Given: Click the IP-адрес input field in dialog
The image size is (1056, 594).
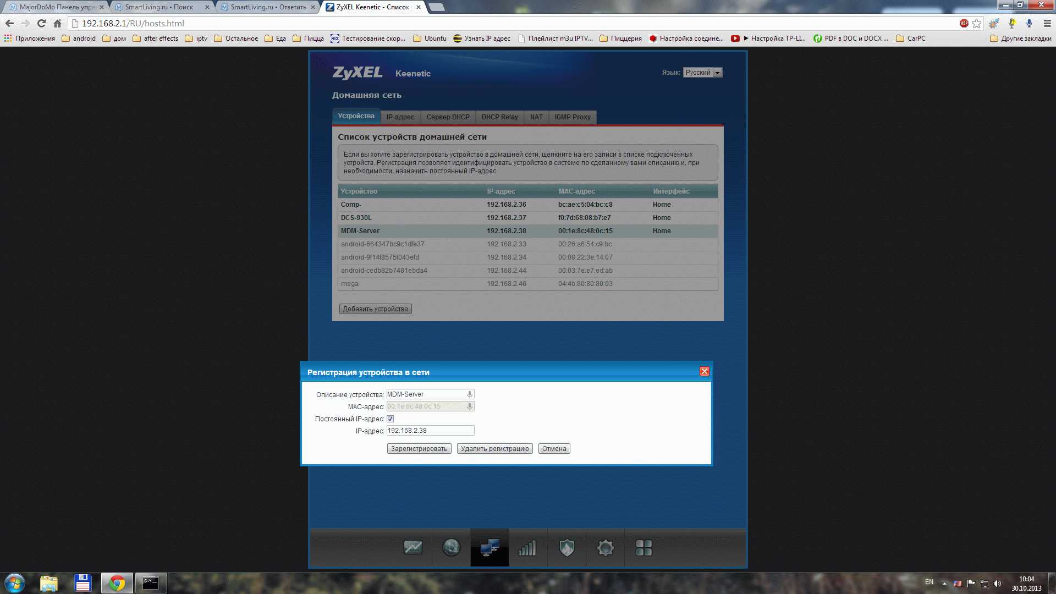Looking at the screenshot, I should [x=430, y=431].
